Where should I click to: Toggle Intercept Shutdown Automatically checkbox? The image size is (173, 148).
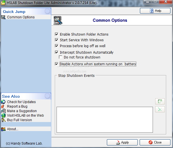(x=57, y=52)
